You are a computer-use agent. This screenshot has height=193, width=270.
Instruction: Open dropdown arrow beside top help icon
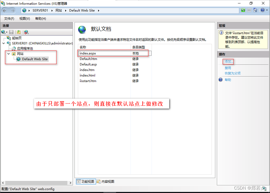tap(267, 10)
